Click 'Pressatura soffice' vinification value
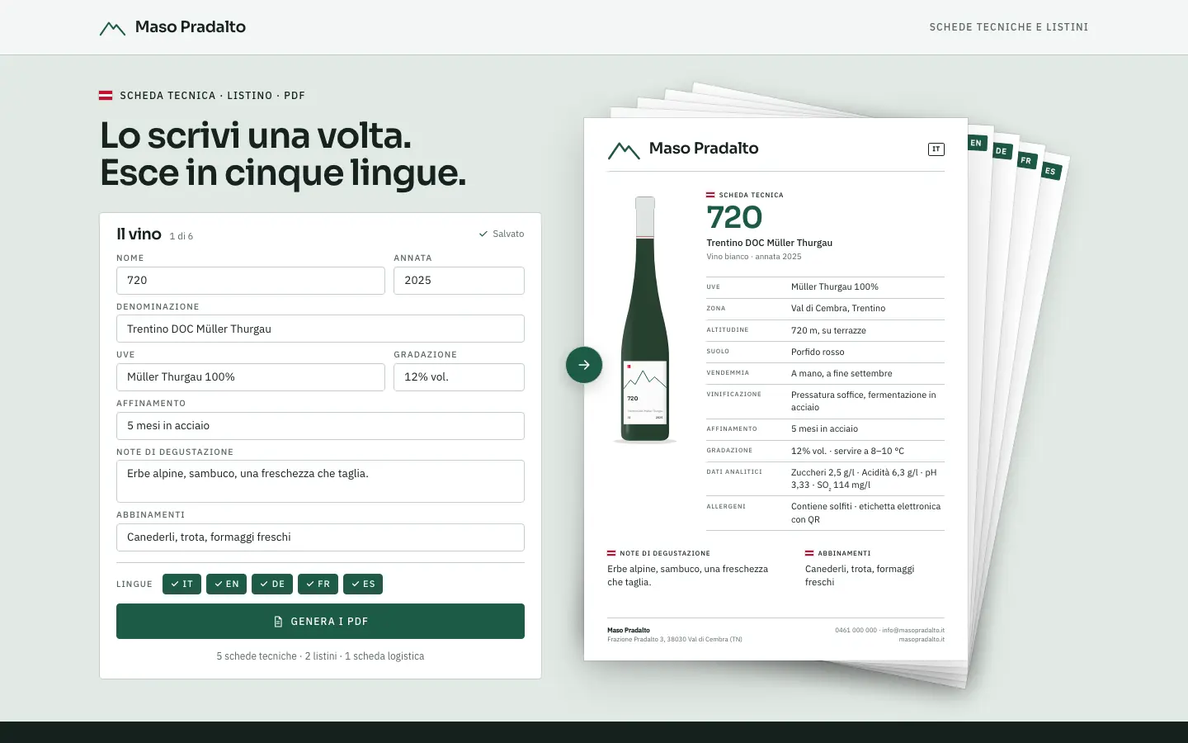Image resolution: width=1188 pixels, height=743 pixels. point(864,401)
